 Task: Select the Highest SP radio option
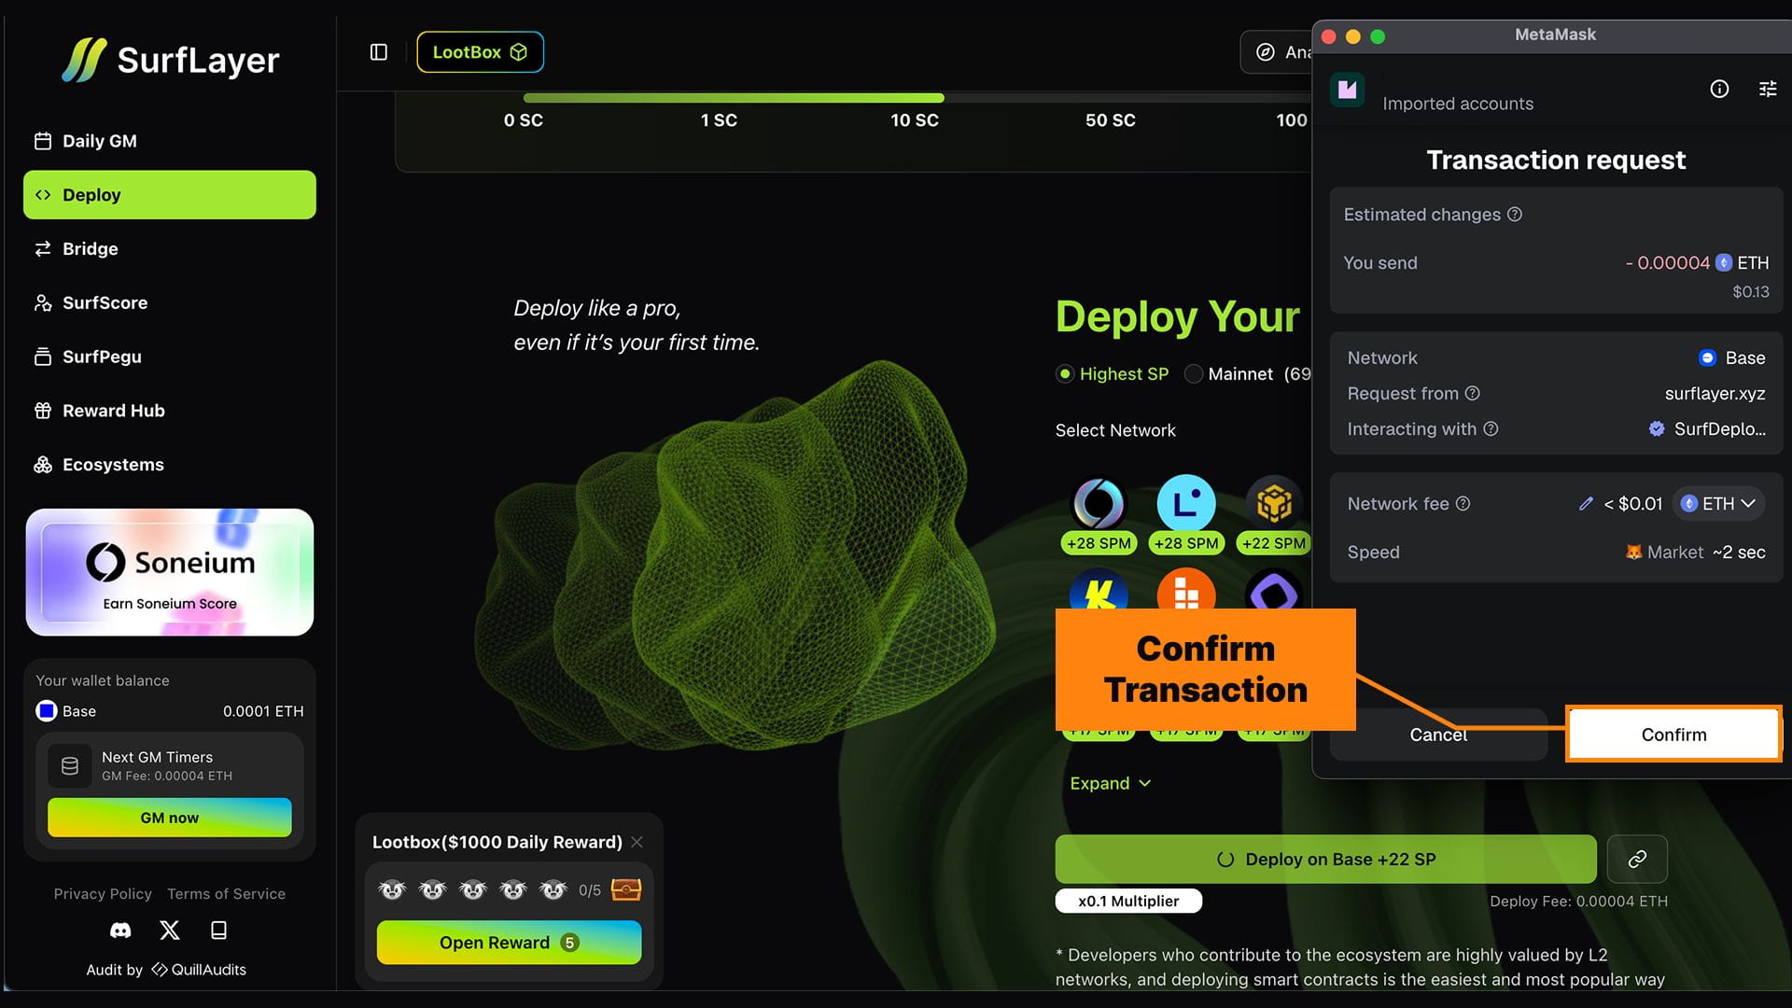tap(1065, 374)
